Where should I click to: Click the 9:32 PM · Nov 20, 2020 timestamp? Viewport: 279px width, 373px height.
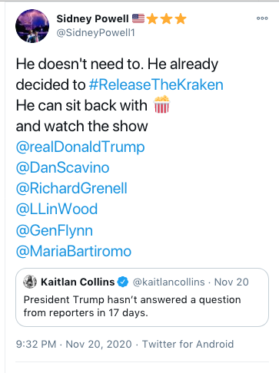click(x=74, y=344)
